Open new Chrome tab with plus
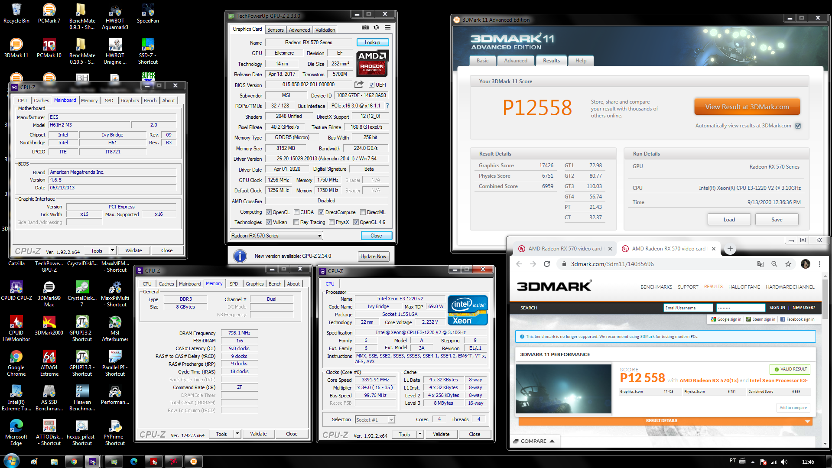 pos(730,249)
